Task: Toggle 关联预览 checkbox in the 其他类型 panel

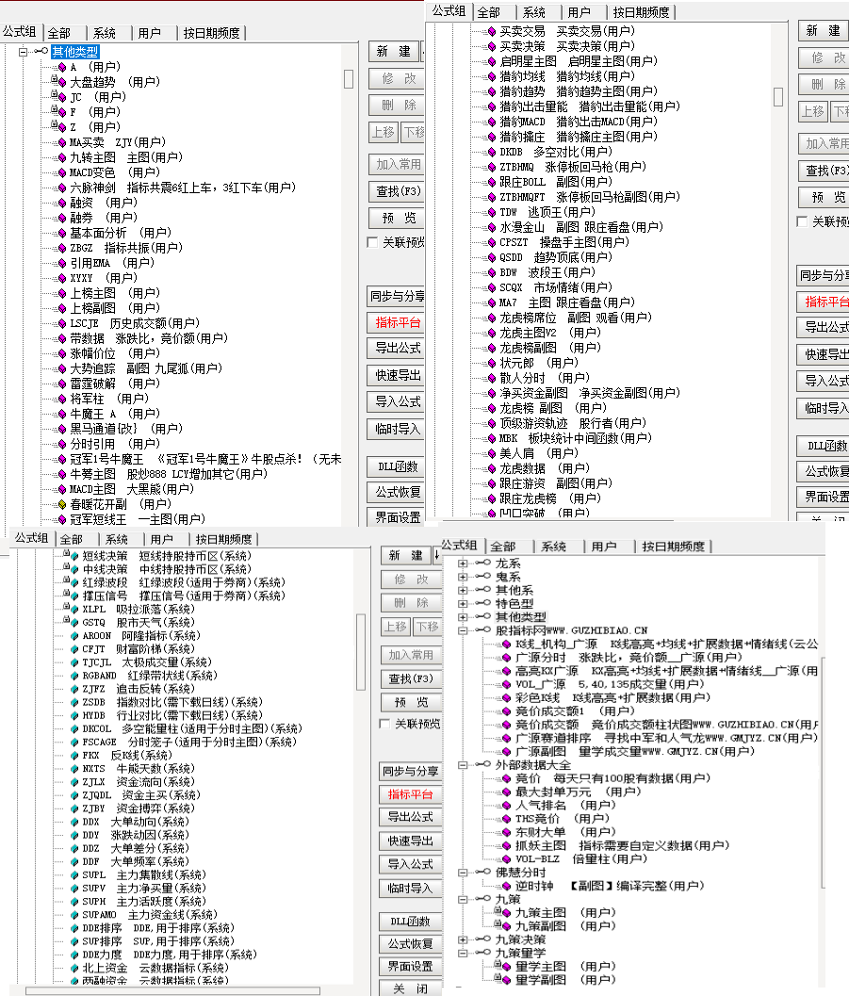Action: tap(373, 243)
